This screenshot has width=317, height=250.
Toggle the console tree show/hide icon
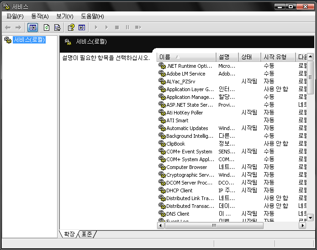pyautogui.click(x=33, y=27)
